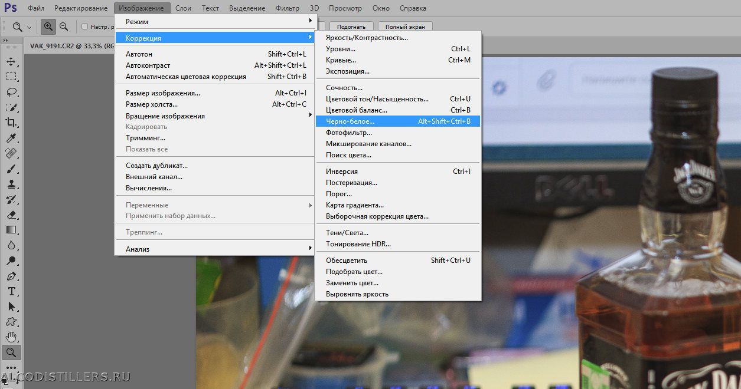Click the Полный экран button
Image resolution: width=741 pixels, height=389 pixels.
point(405,27)
